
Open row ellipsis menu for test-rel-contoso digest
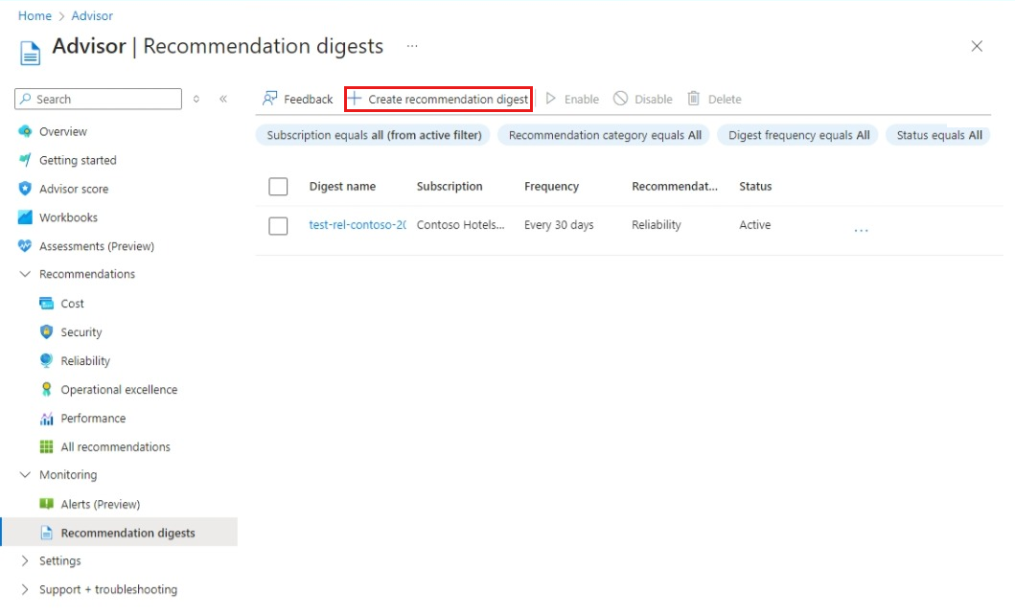861,230
